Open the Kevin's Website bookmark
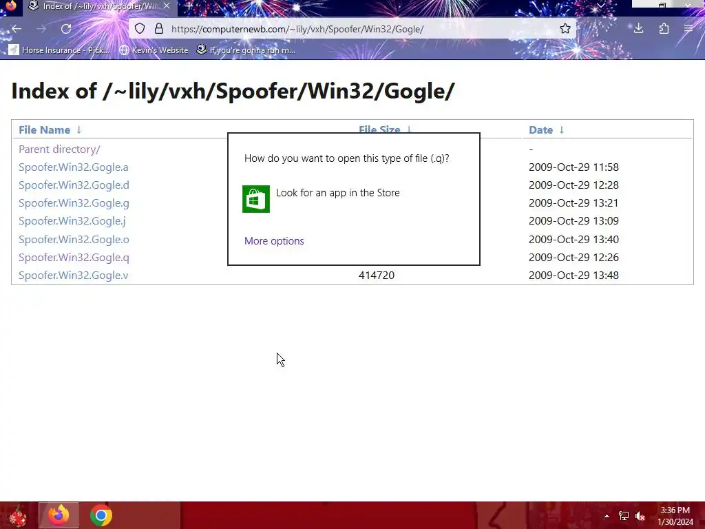 pyautogui.click(x=154, y=50)
